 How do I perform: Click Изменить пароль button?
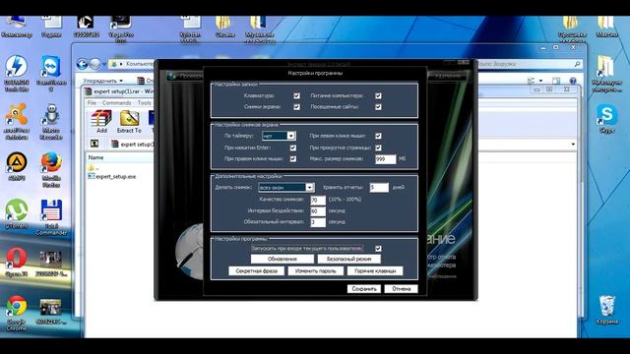(x=315, y=271)
